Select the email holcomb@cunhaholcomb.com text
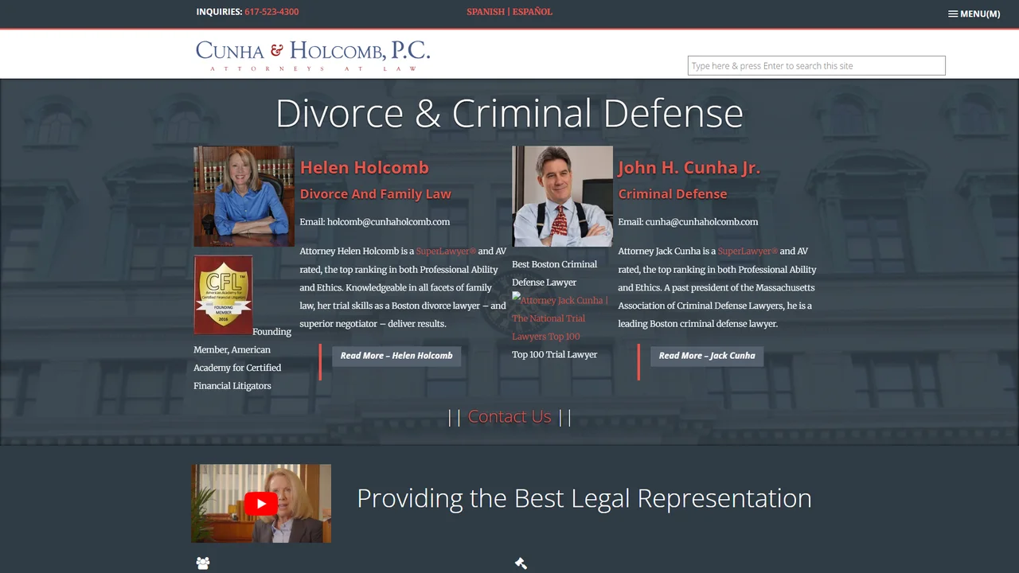 click(388, 222)
